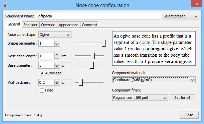204x124 pixels.
Task: Increase Base diameter with up arrow
Action: (57, 64)
